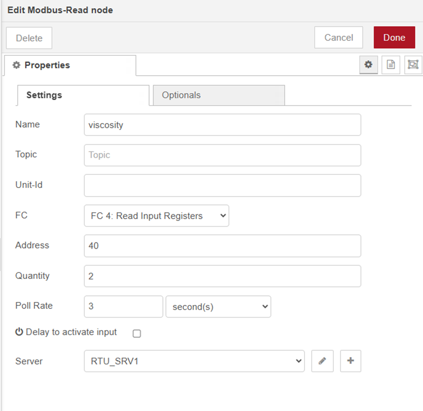The width and height of the screenshot is (423, 411).
Task: Switch to the Optionals tab
Action: (181, 95)
